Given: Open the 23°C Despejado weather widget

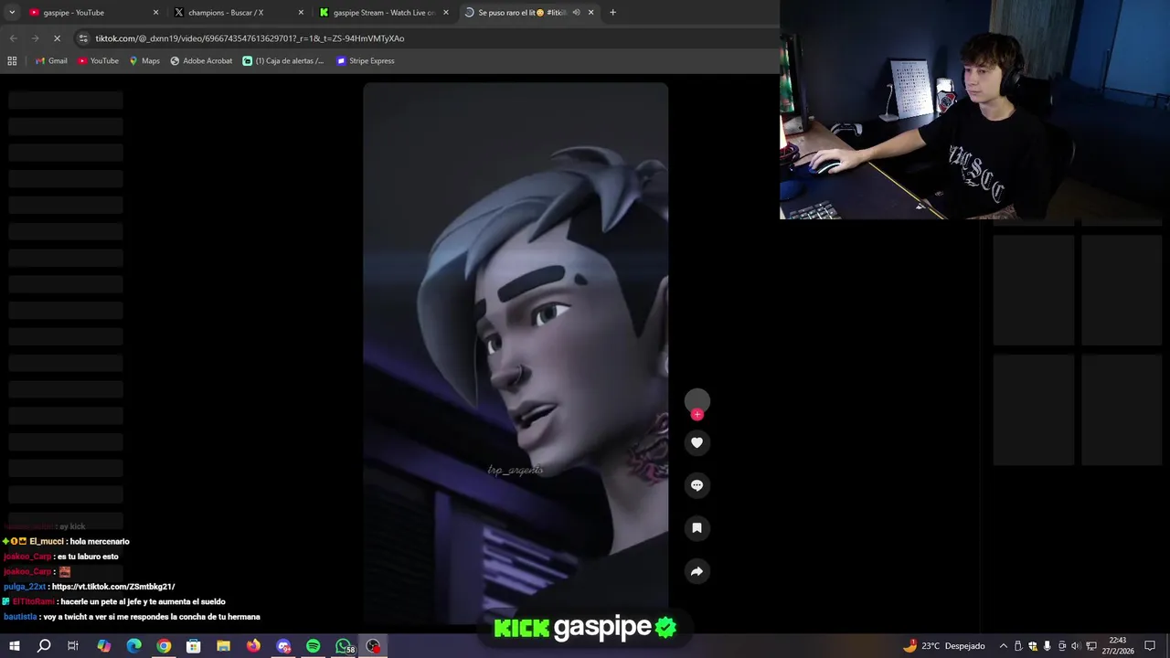Looking at the screenshot, I should pyautogui.click(x=944, y=646).
